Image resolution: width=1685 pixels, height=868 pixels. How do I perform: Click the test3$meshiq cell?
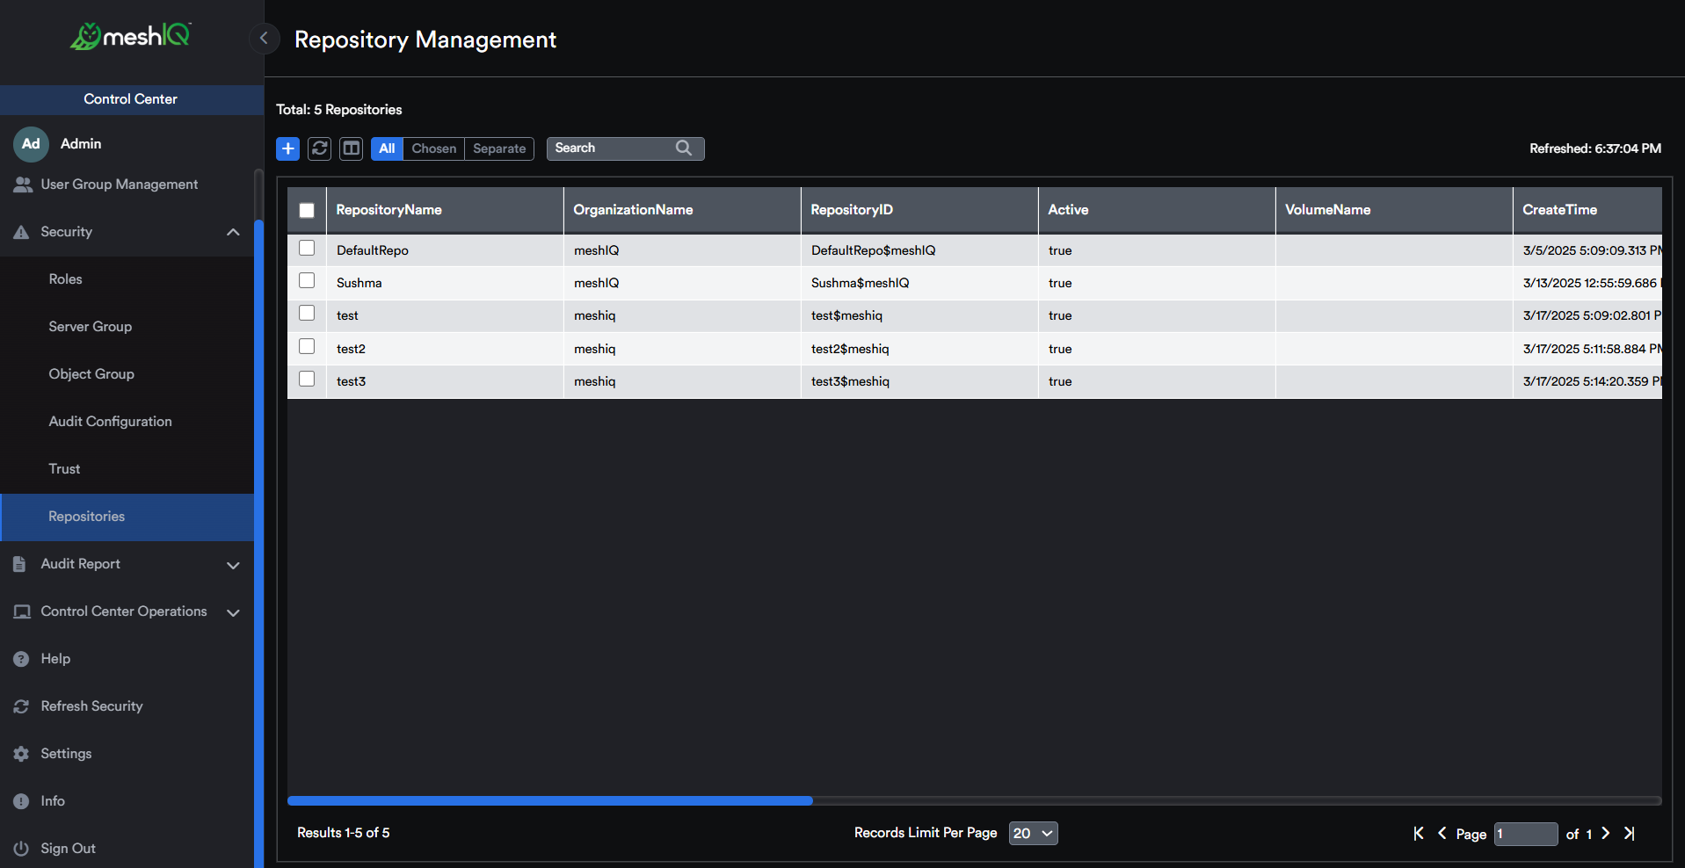(919, 381)
